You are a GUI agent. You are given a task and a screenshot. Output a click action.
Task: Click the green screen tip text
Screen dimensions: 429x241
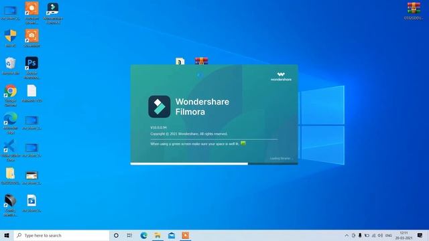click(195, 144)
